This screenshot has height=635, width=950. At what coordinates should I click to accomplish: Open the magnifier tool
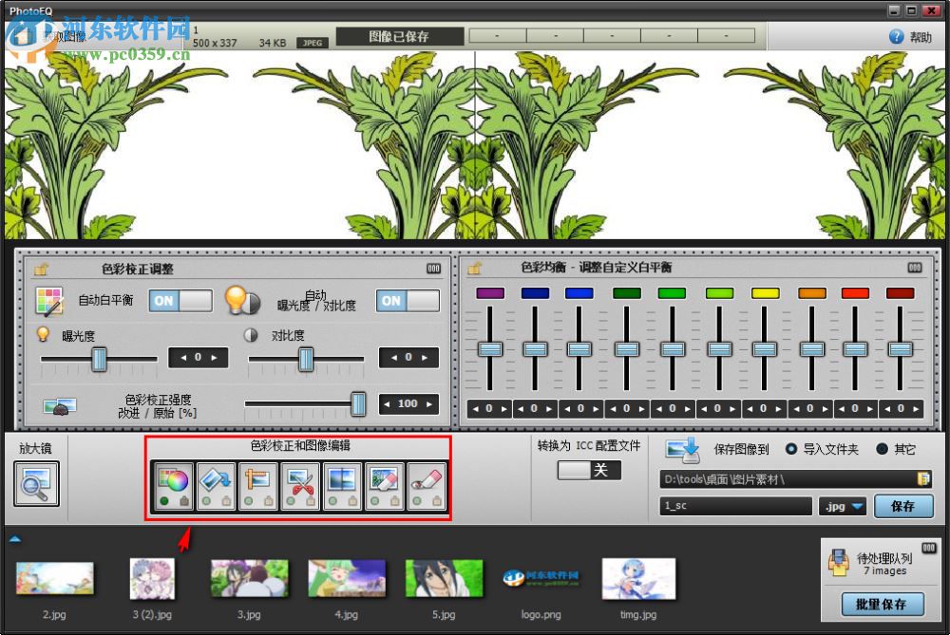pyautogui.click(x=36, y=484)
